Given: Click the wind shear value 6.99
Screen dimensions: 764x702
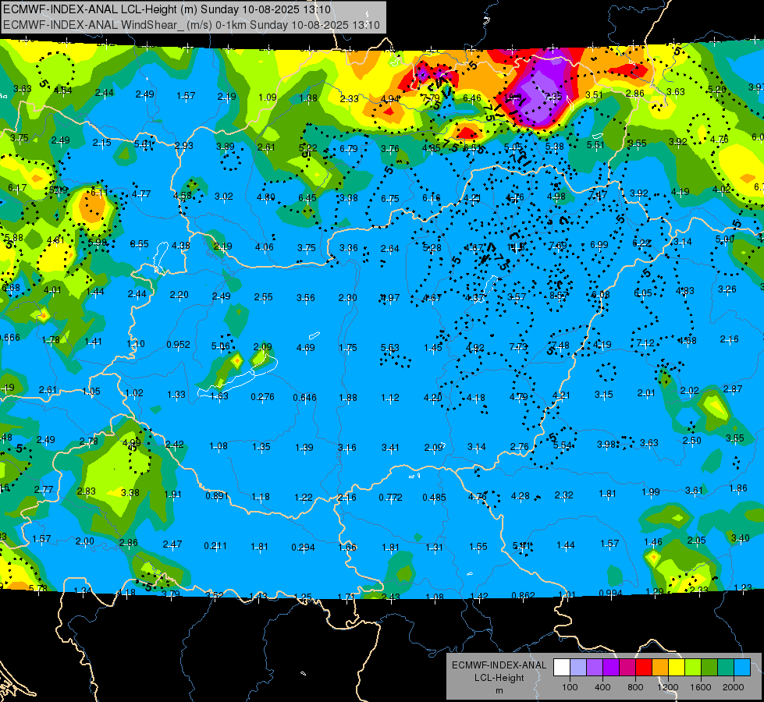Looking at the screenshot, I should pyautogui.click(x=599, y=245).
